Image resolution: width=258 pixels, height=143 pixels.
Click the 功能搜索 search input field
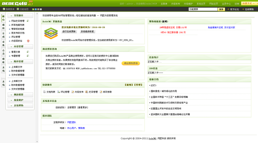click(203, 10)
